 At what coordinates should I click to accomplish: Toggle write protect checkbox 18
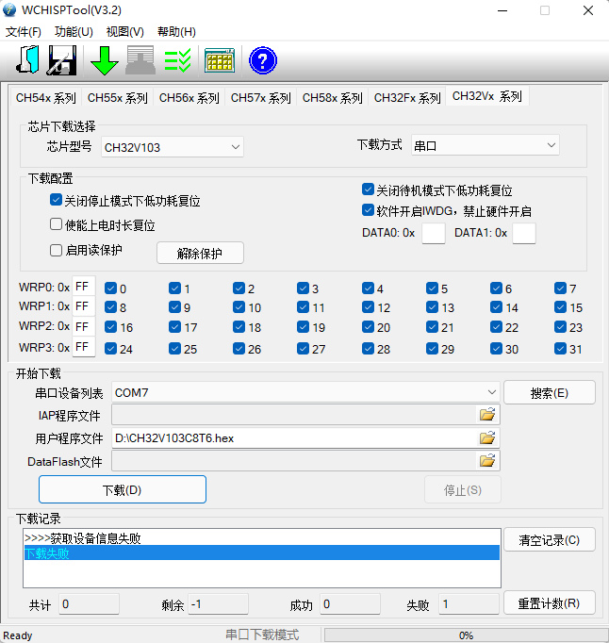239,326
